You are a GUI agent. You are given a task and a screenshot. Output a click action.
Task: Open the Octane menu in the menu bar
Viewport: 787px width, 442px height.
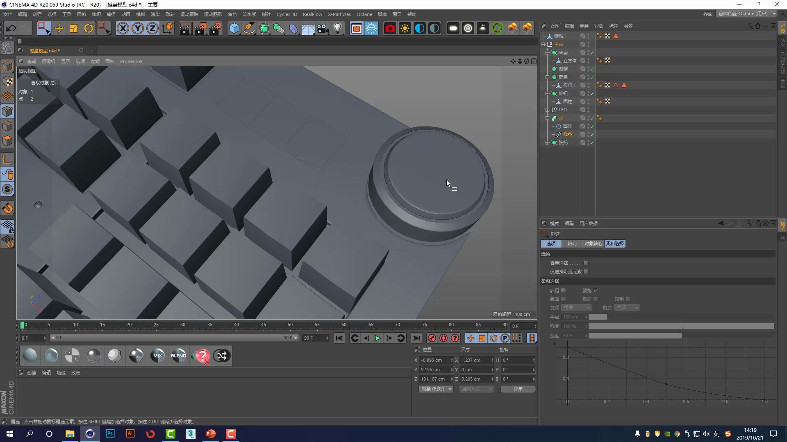coord(364,14)
